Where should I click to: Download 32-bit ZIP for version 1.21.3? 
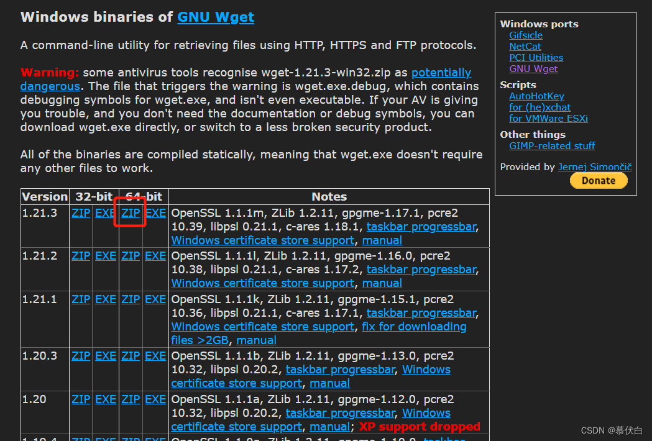(81, 213)
